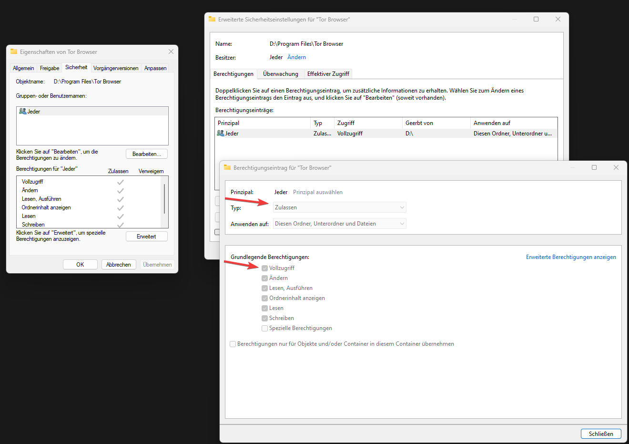Maximize the Erweiterte Sicherheitseinstellungen window
The width and height of the screenshot is (629, 444).
tap(536, 19)
